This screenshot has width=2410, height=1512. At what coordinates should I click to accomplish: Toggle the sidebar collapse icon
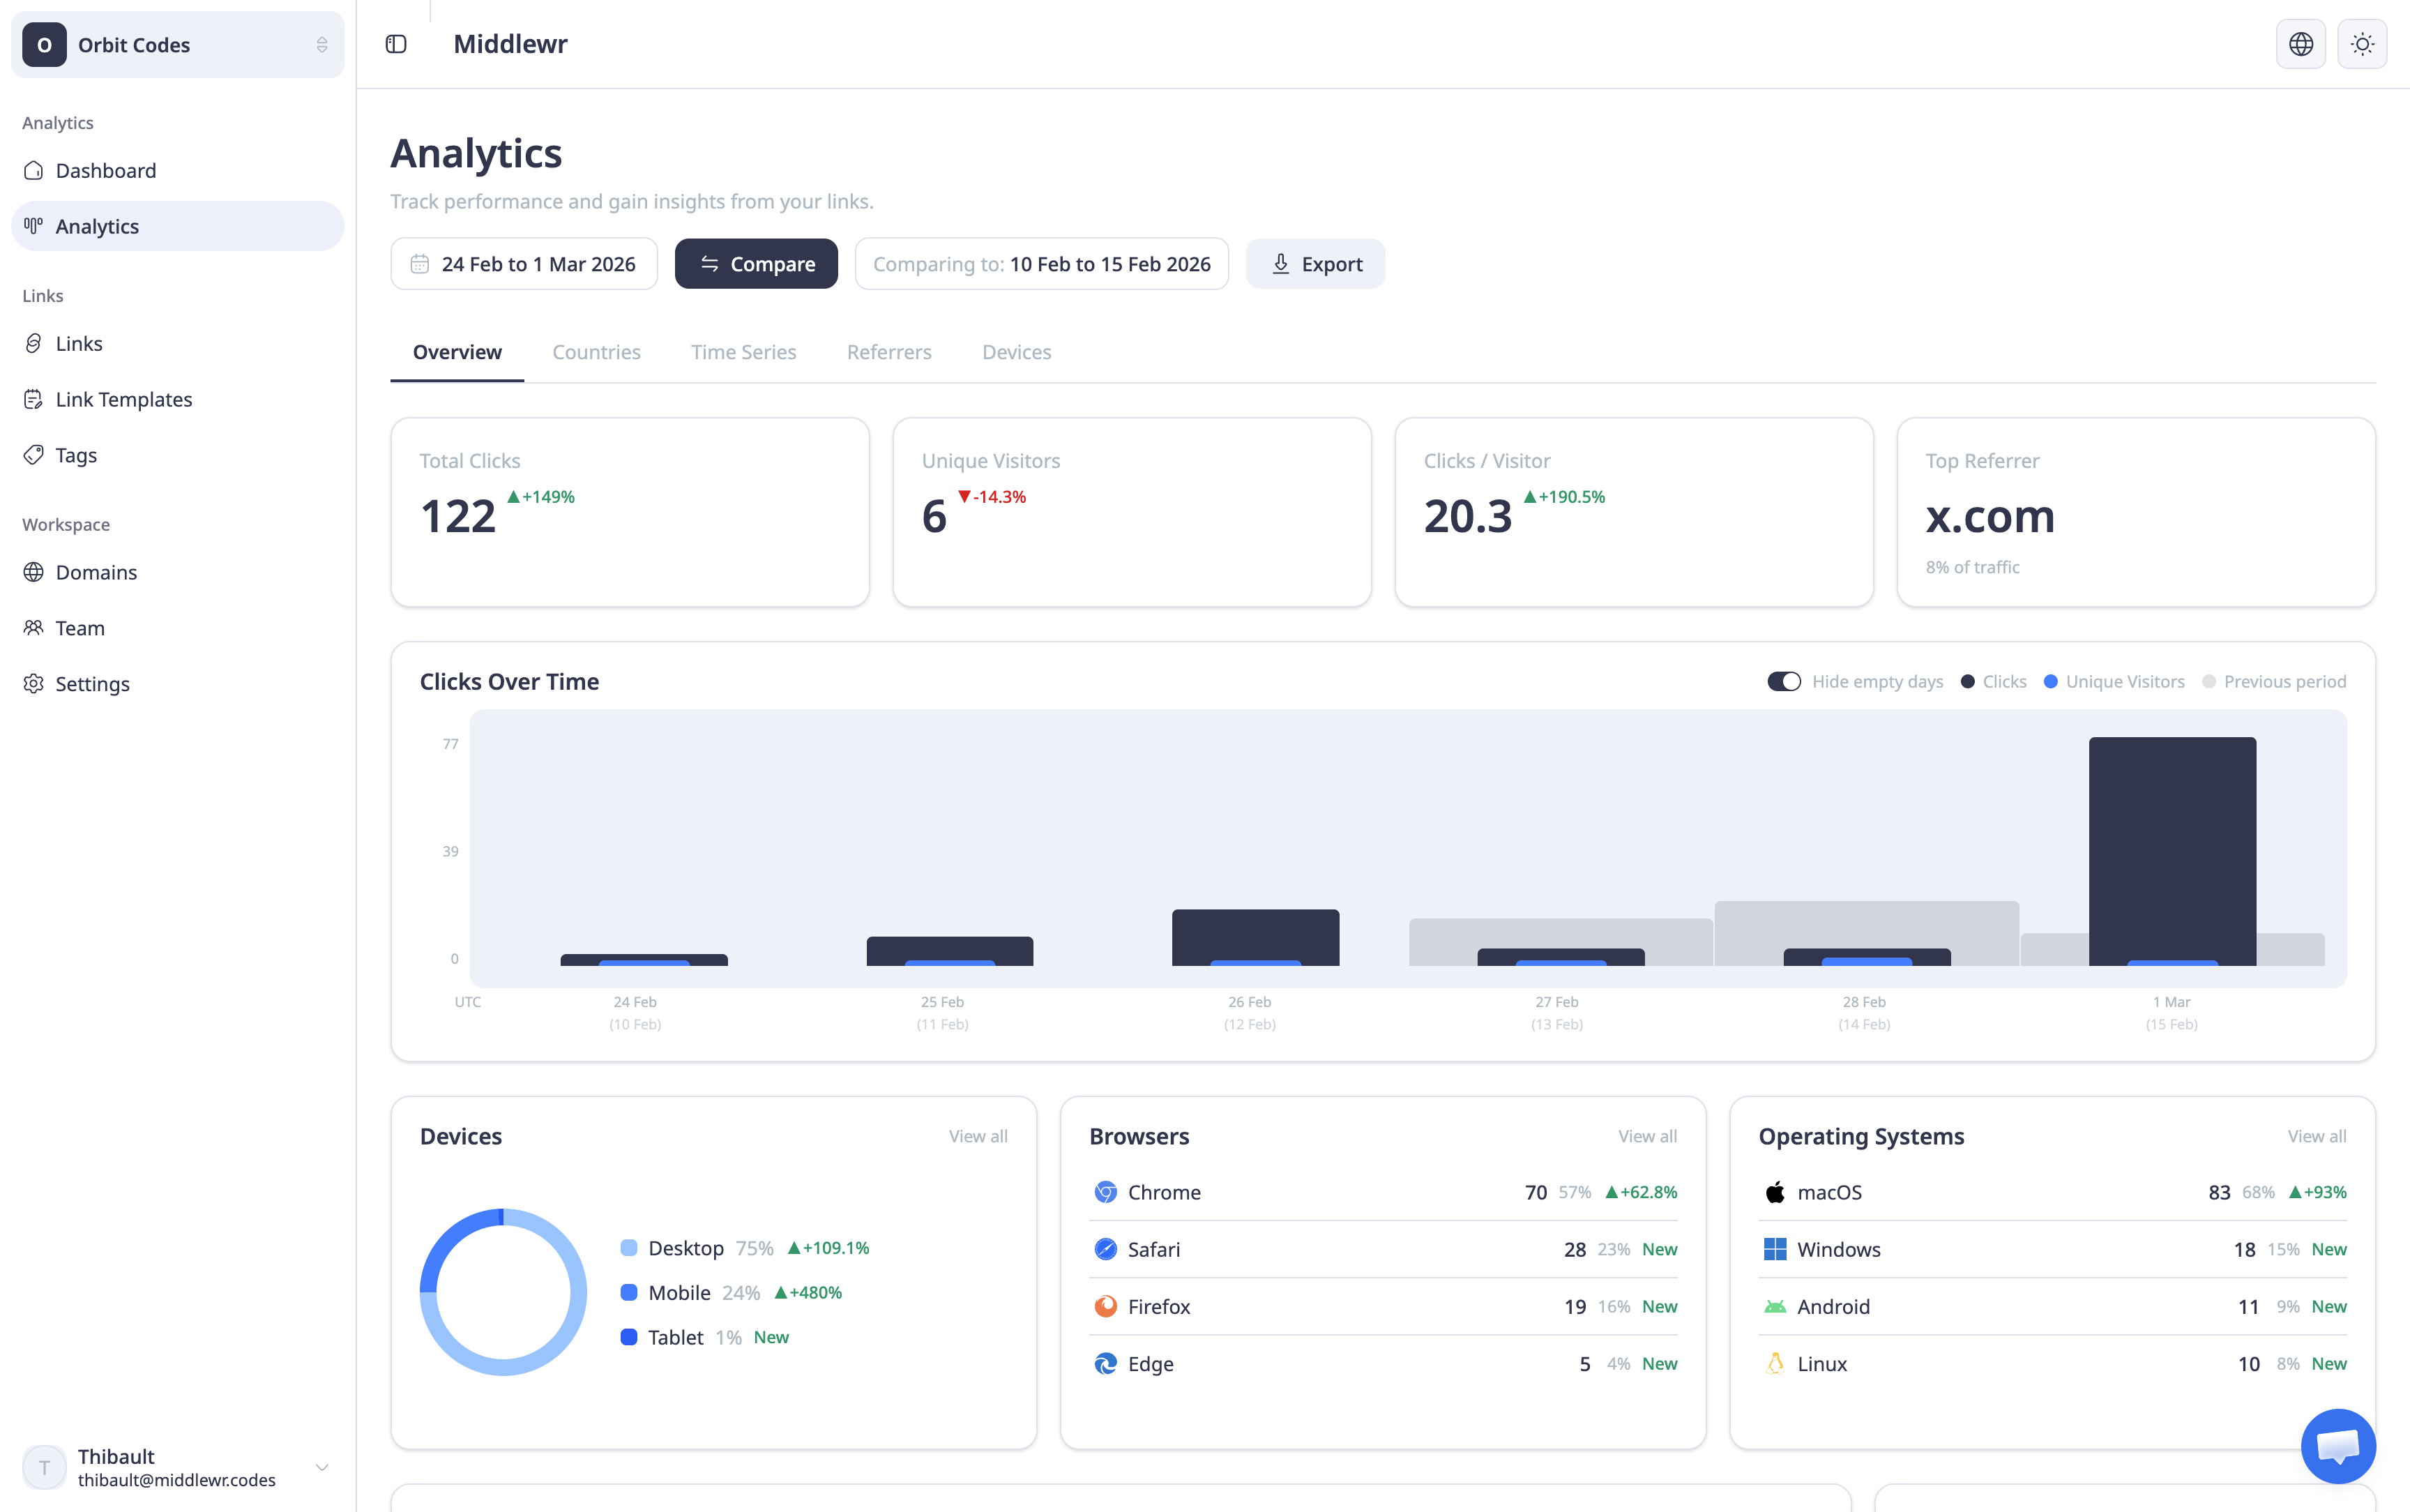pyautogui.click(x=396, y=44)
